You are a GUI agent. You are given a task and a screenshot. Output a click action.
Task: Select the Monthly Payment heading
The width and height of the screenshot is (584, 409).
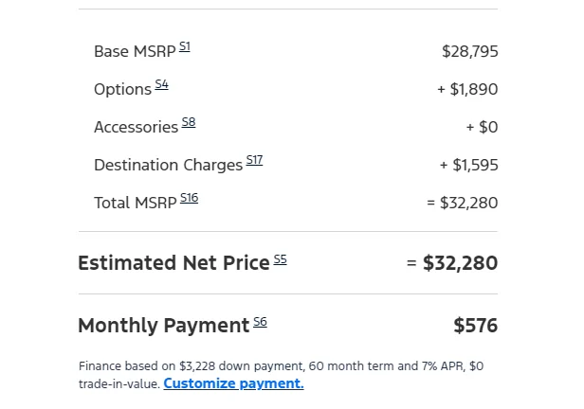(163, 326)
